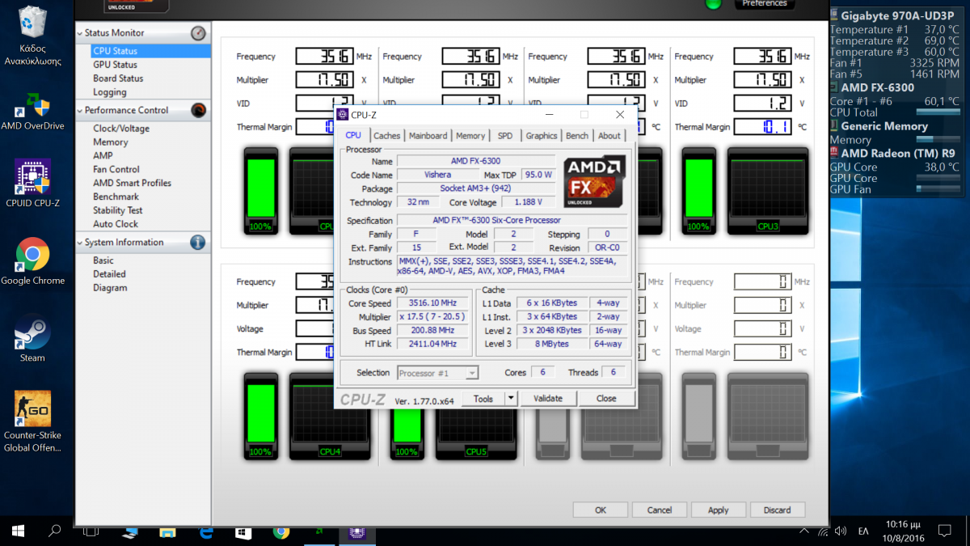Click the Tools button in CPU-Z
The height and width of the screenshot is (546, 970).
pos(483,398)
